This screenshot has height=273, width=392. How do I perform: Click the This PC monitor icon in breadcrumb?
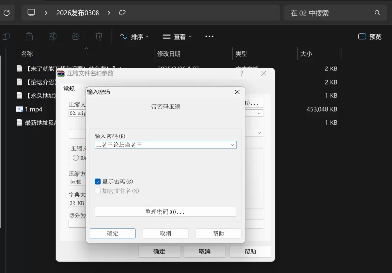[x=32, y=13]
